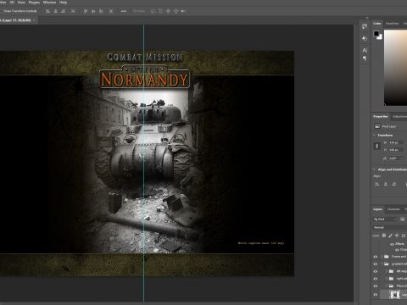Select the Orbit 3D camera icon
This screenshot has width=407, height=305.
(153, 11)
